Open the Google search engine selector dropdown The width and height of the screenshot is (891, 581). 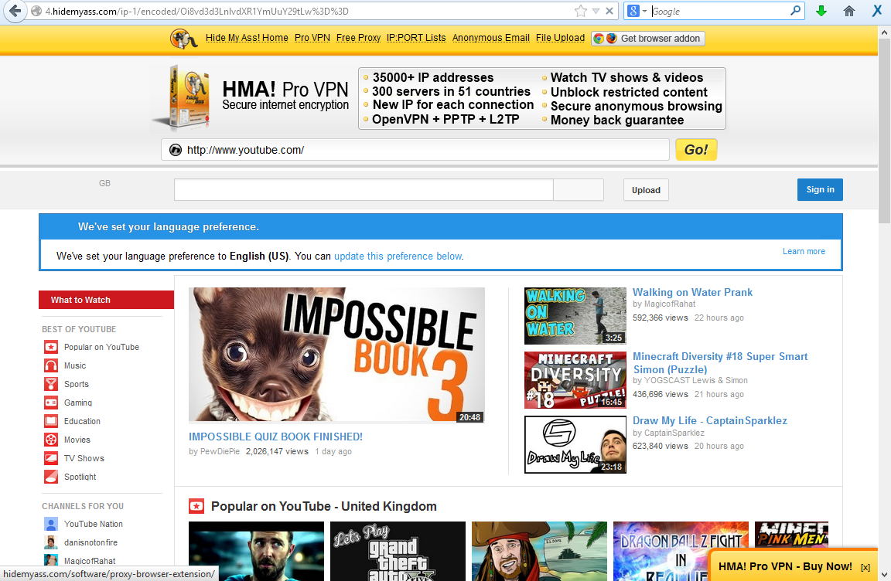click(637, 11)
